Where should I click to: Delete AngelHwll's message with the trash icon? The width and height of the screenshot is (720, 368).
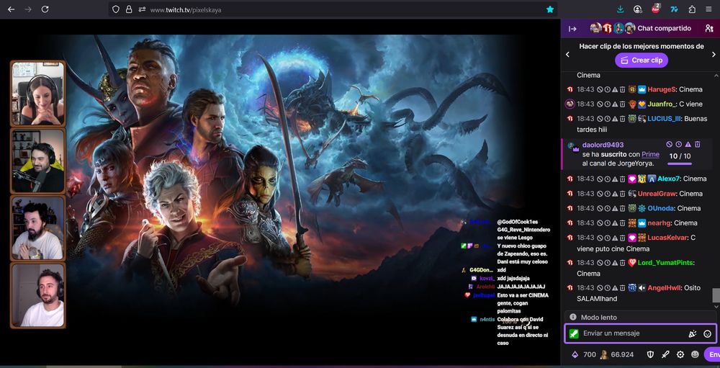[622, 288]
